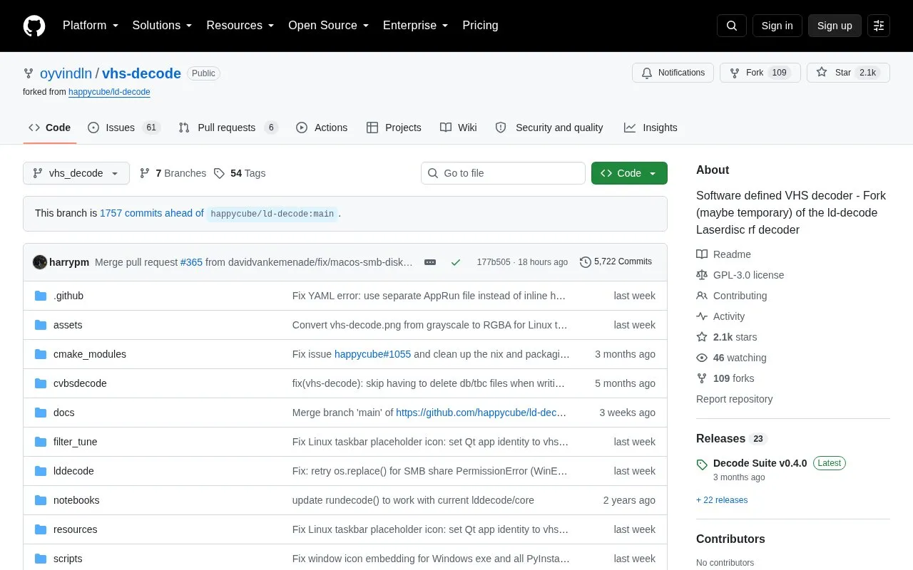913x570 pixels.
Task: Open the 5,722 Commits history link
Action: (x=616, y=261)
